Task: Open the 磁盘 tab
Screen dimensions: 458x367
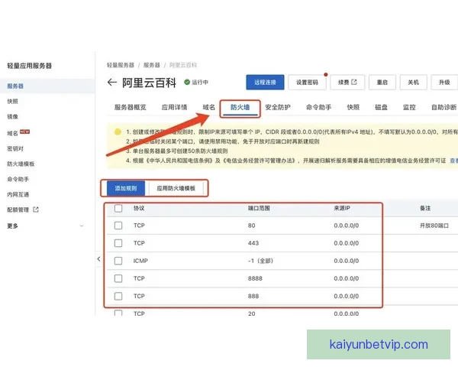Action: 381,107
